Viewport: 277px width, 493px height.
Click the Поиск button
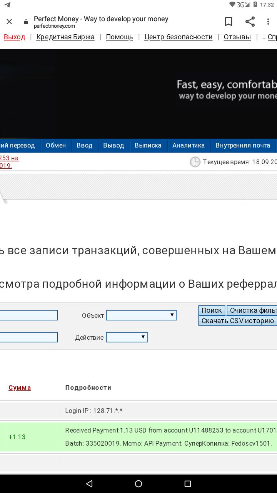point(212,310)
